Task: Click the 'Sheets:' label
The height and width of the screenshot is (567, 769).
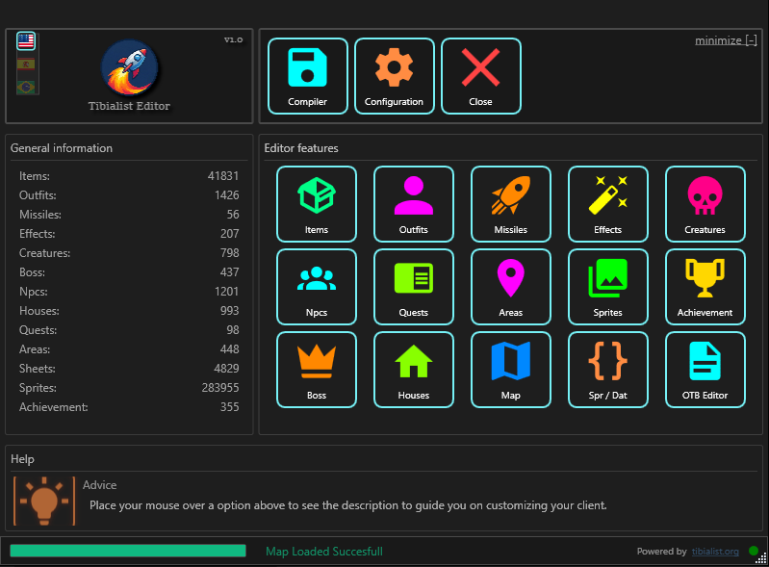Action: pyautogui.click(x=38, y=369)
